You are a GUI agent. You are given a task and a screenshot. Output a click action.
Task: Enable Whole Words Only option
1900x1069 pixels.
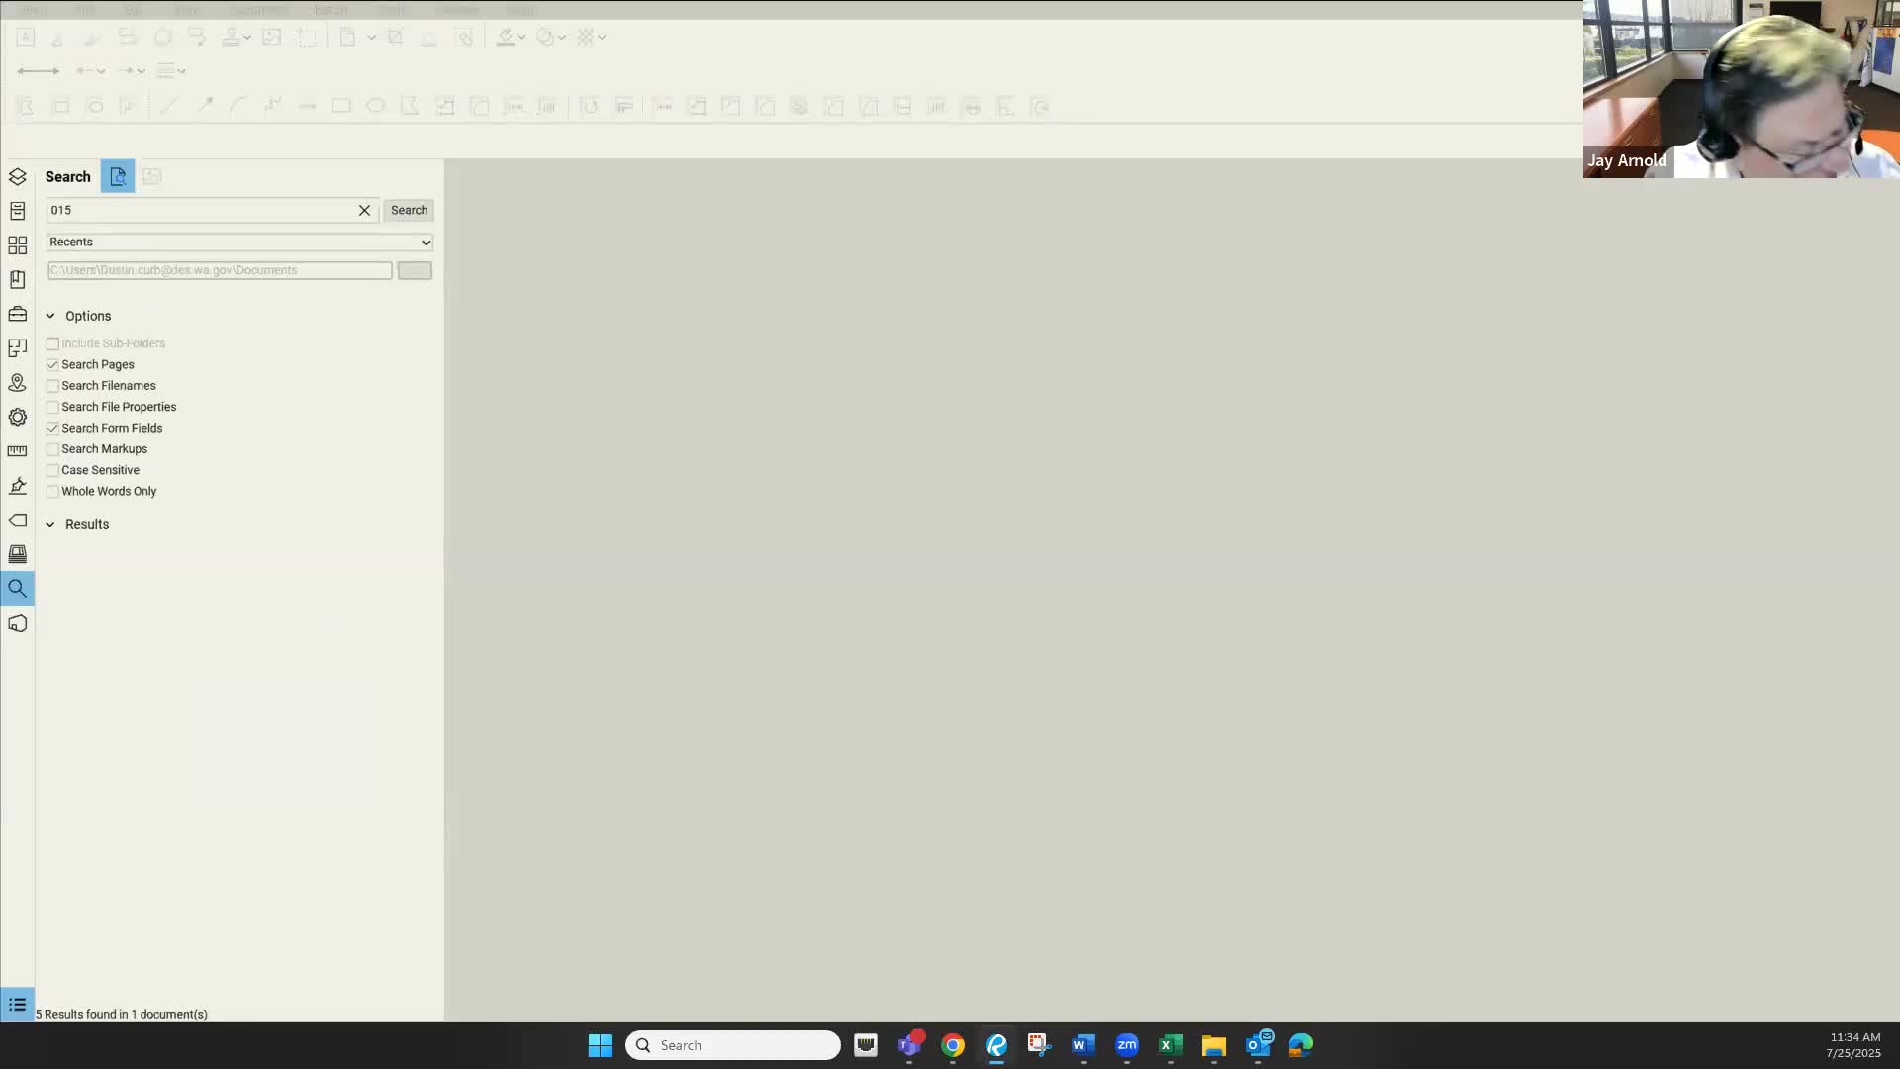point(53,492)
